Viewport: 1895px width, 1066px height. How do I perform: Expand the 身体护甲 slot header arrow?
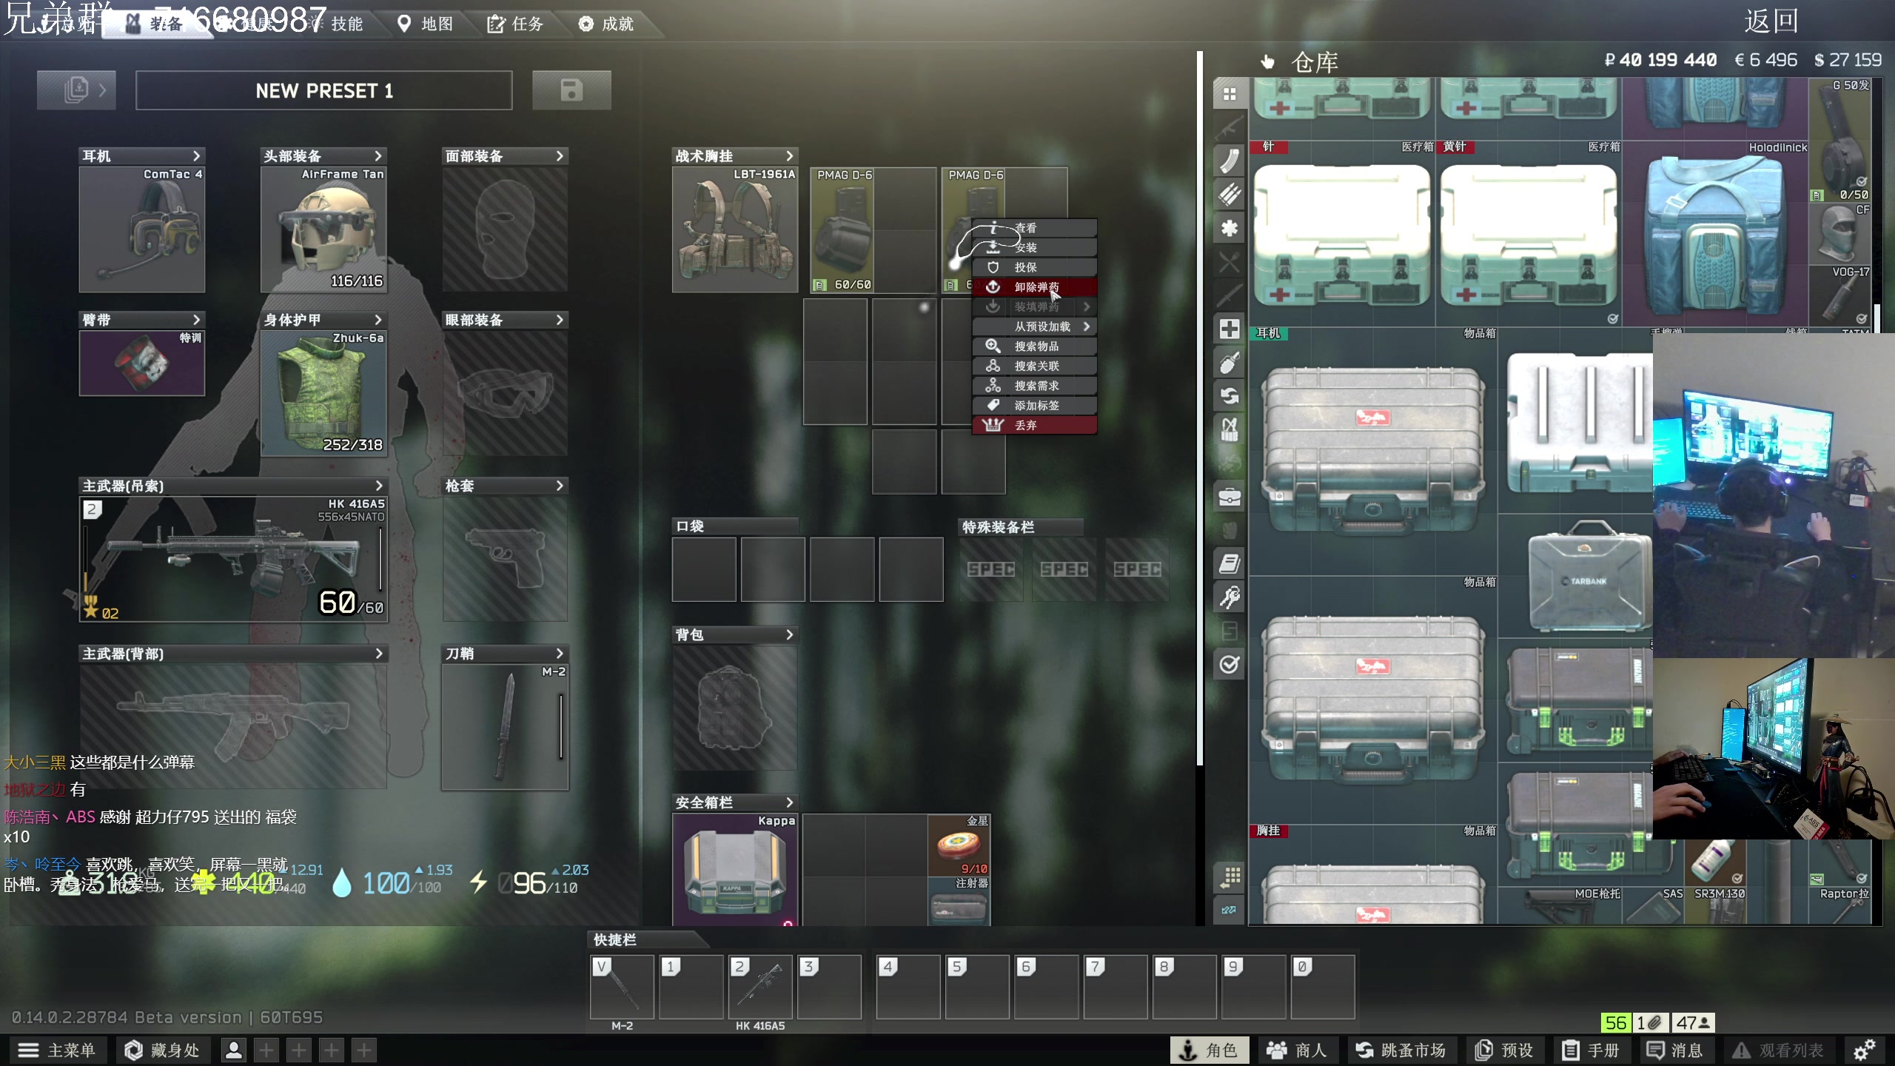[x=378, y=320]
